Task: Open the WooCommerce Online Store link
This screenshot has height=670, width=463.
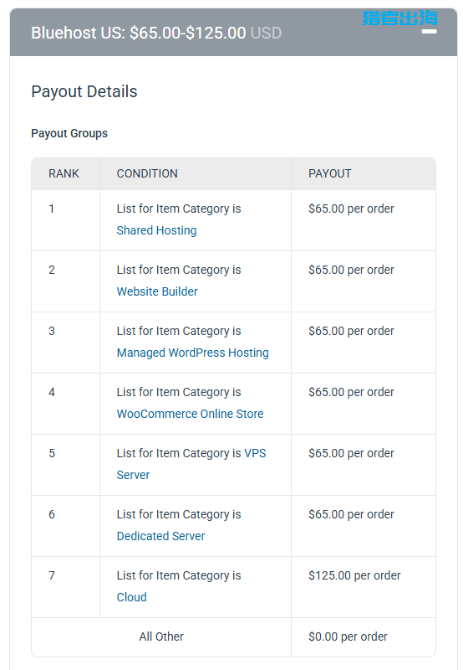Action: 191,414
